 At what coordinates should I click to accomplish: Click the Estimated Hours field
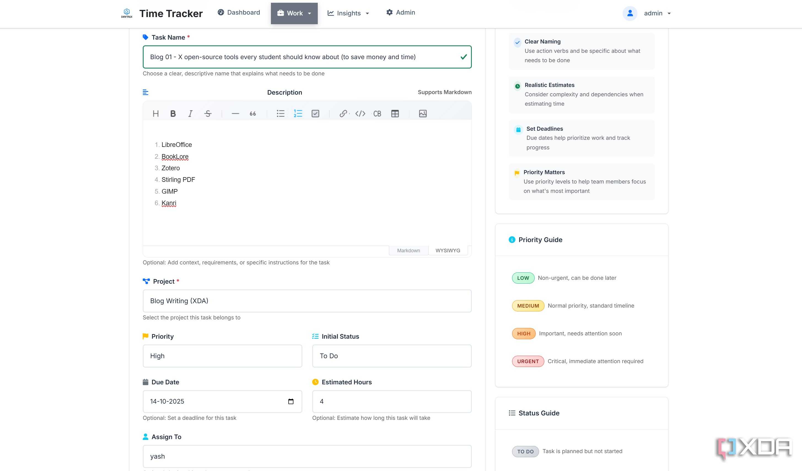pyautogui.click(x=392, y=401)
